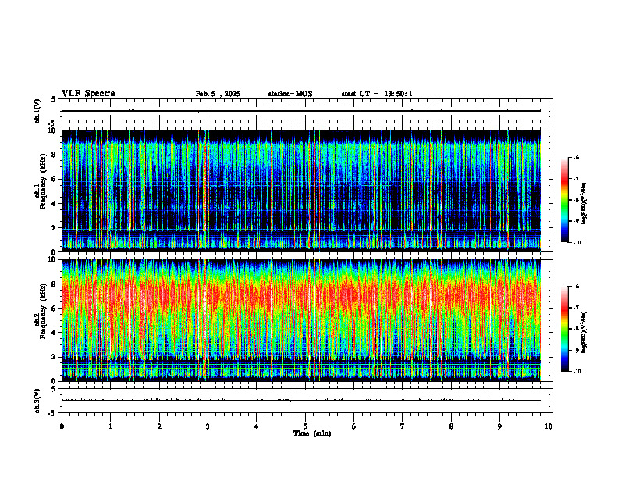Click time axis tick label "3"
The width and height of the screenshot is (618, 478).
pos(208,426)
